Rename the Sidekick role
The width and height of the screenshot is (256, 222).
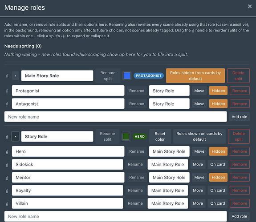click(135, 164)
